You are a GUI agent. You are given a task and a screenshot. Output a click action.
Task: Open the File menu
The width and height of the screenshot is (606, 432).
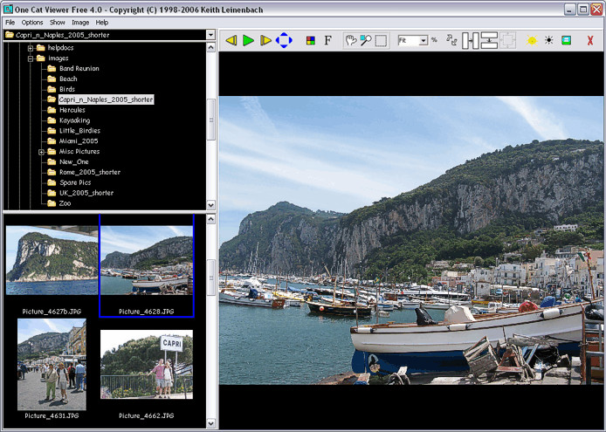click(10, 23)
